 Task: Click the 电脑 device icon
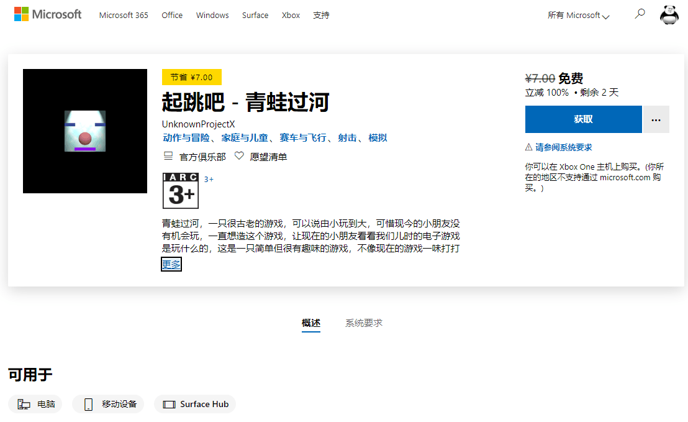[x=24, y=404]
